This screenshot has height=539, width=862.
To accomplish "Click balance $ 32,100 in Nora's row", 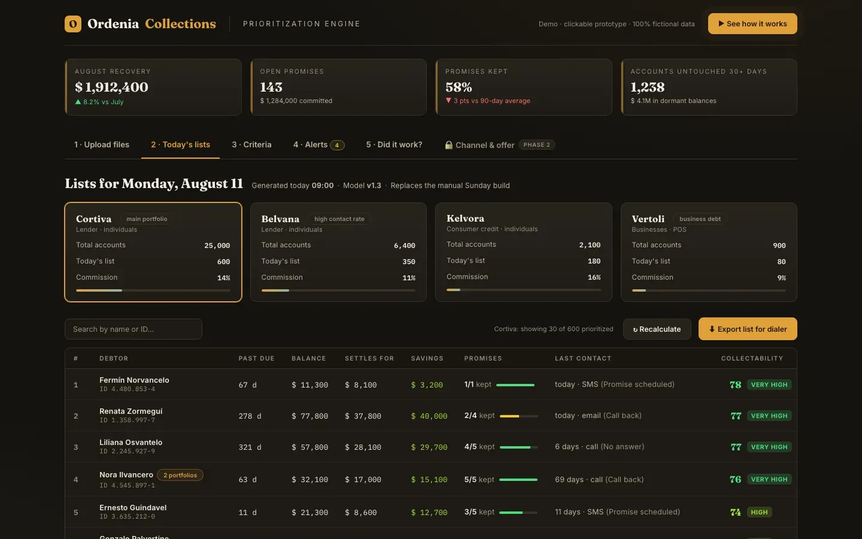I will (x=309, y=480).
